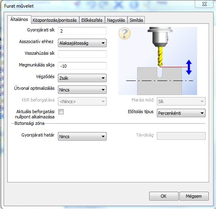Select the Simítás tab

tap(136, 20)
